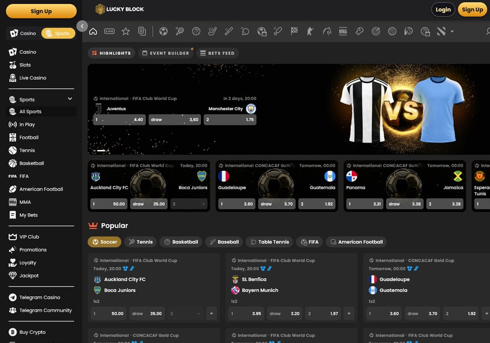Open favorites star icon in toolbar
Viewport: 490px width, 343px height.
coord(125,31)
